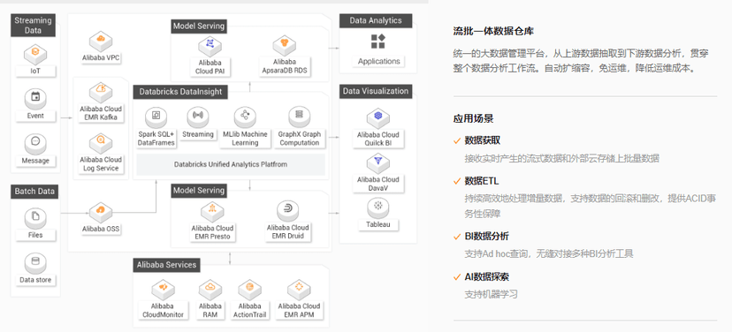The image size is (732, 332).
Task: Click the Applications label box
Action: click(378, 62)
